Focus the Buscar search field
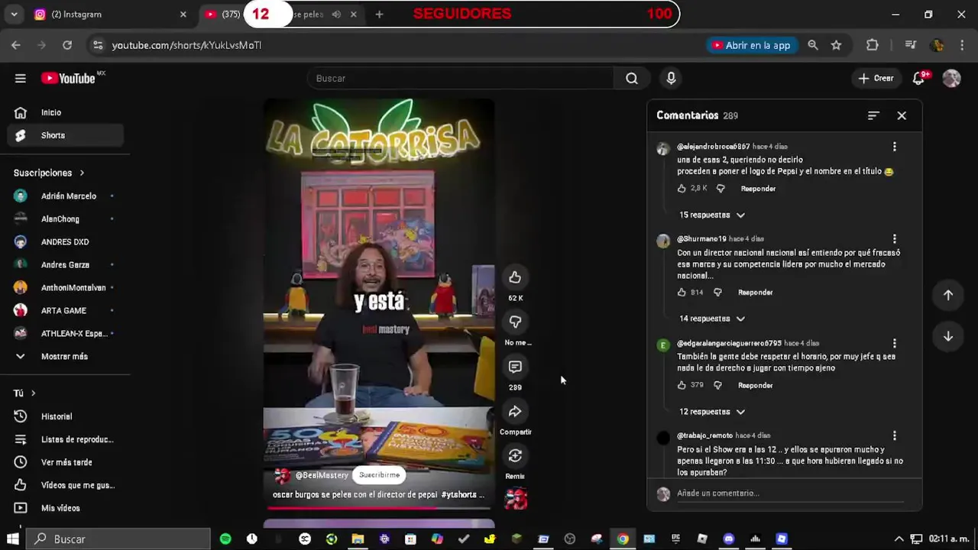The height and width of the screenshot is (550, 978). tap(461, 78)
